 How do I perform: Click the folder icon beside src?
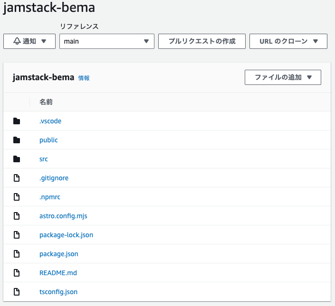click(x=17, y=159)
